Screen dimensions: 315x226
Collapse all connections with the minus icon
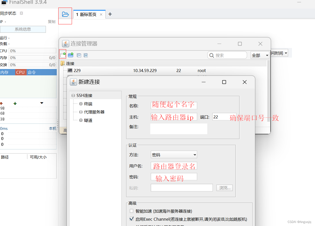79,55
